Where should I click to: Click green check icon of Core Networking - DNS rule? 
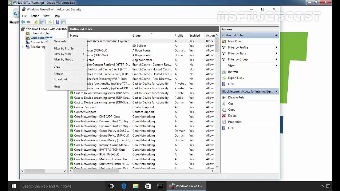click(x=72, y=117)
